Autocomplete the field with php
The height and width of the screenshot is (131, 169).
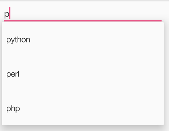coord(83,108)
